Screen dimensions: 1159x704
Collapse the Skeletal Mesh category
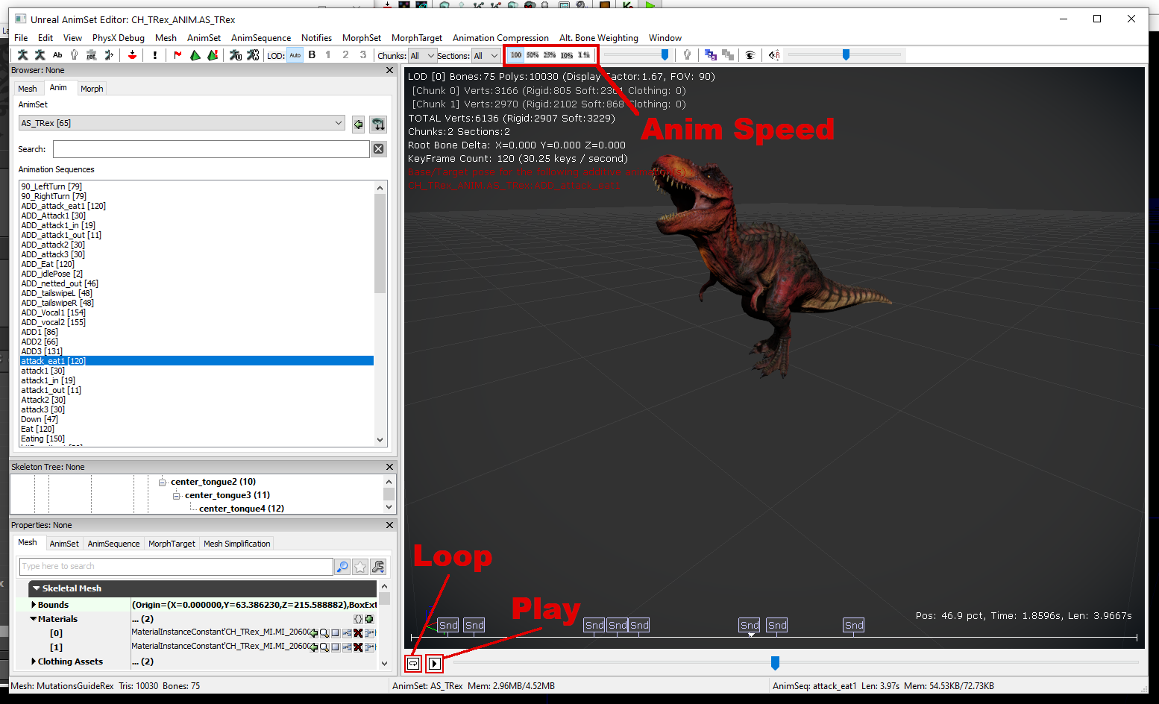[36, 588]
